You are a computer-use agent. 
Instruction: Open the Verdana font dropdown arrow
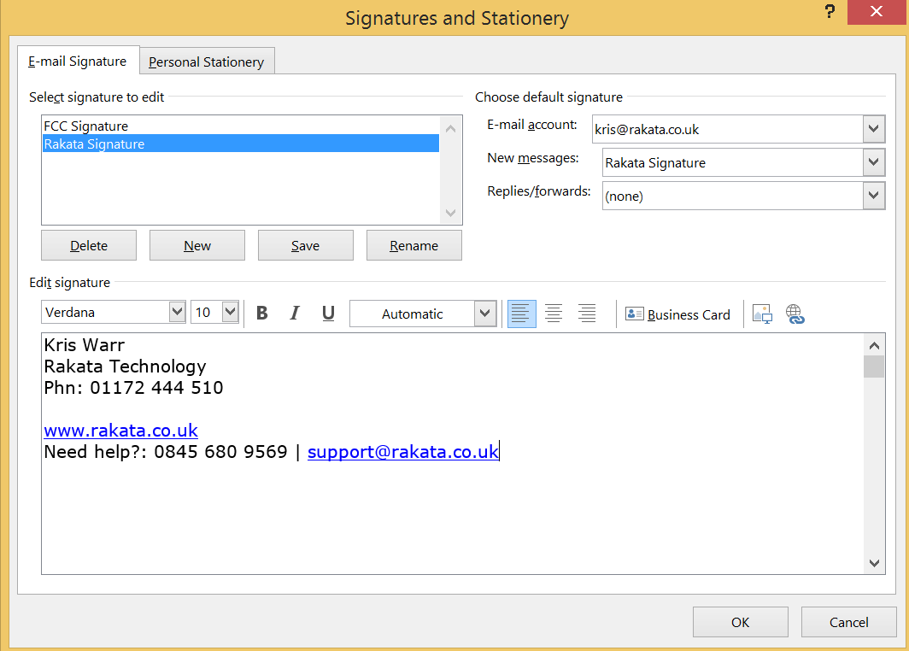(177, 312)
